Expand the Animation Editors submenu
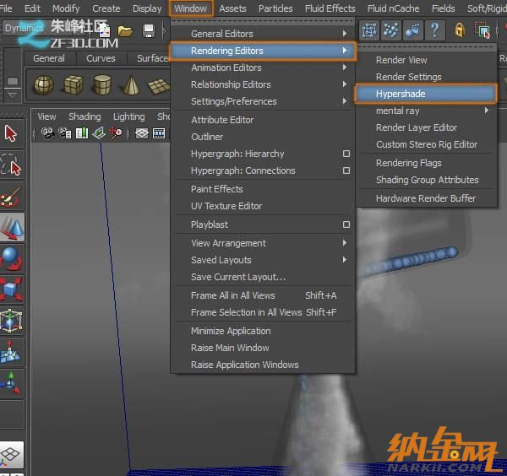The width and height of the screenshot is (507, 476). [x=263, y=68]
